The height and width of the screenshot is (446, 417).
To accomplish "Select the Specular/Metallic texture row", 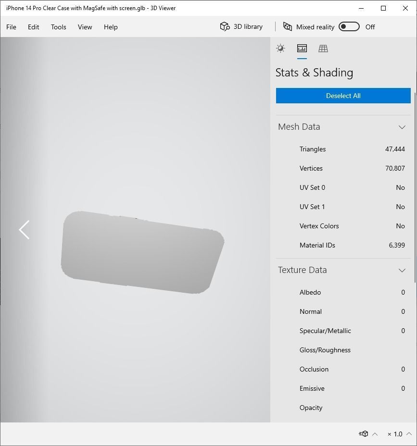I will (343, 331).
